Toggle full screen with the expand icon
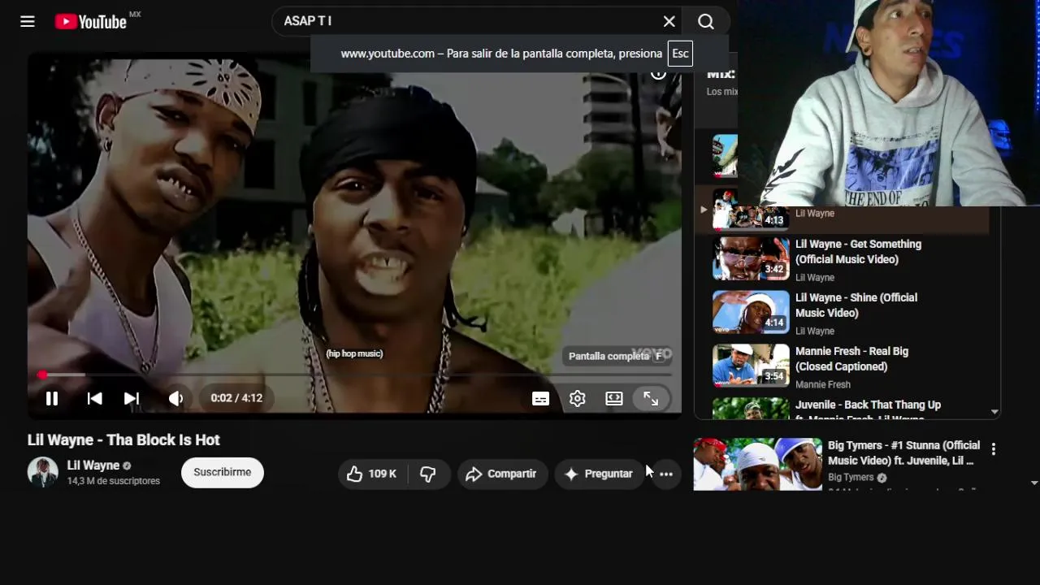1040x585 pixels. (x=651, y=398)
